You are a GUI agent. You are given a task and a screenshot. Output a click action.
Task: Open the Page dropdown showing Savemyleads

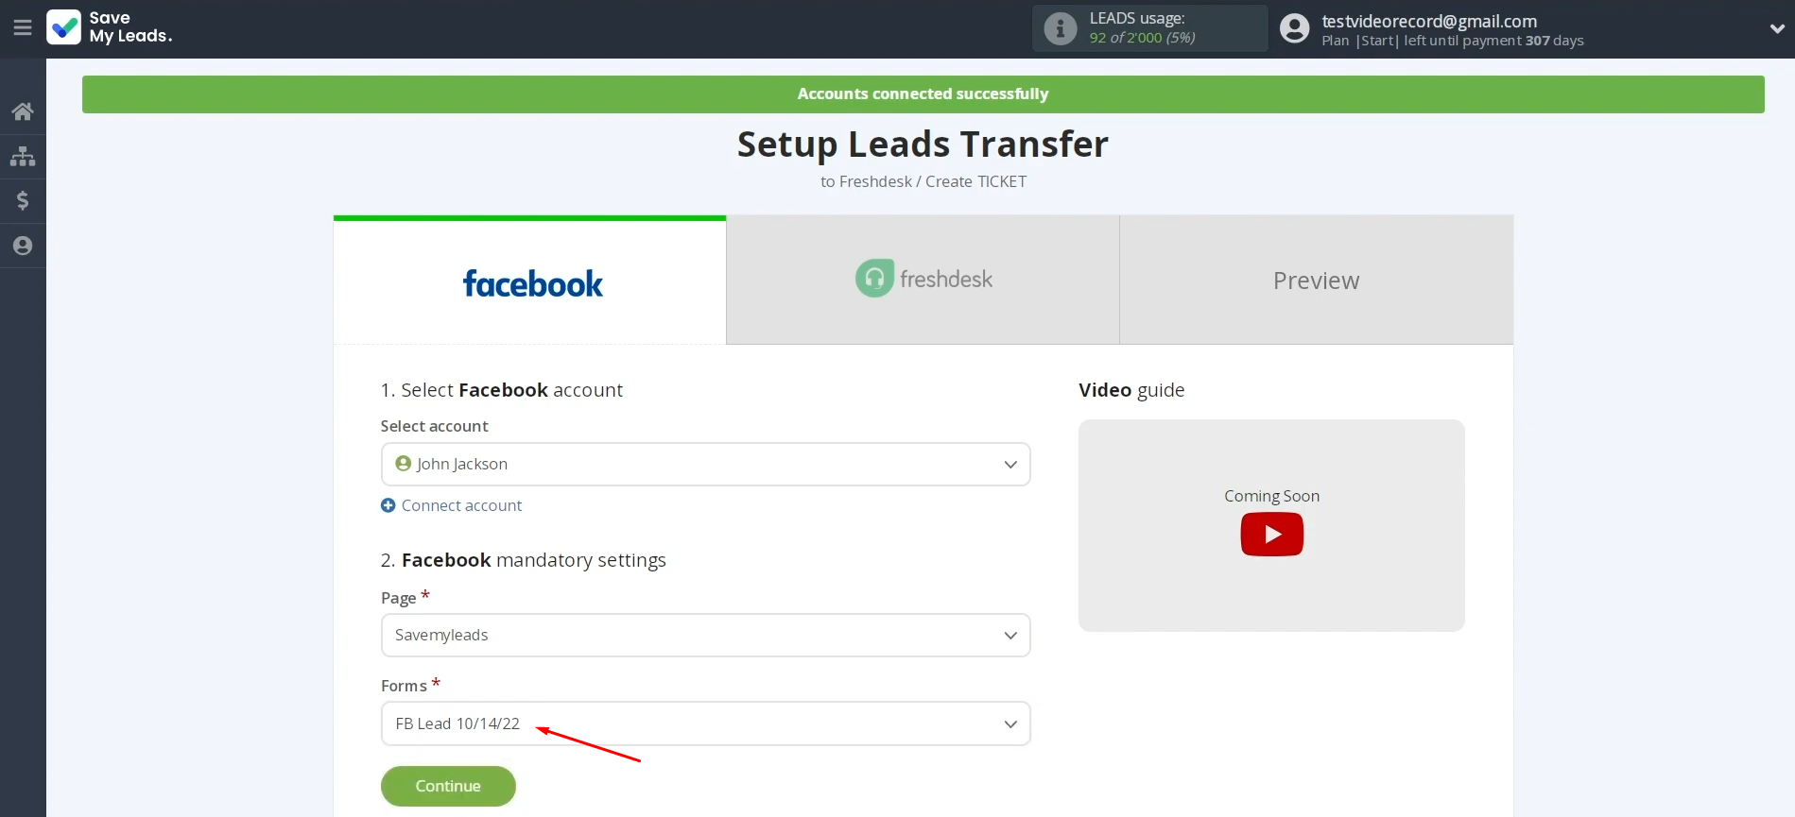(x=705, y=636)
